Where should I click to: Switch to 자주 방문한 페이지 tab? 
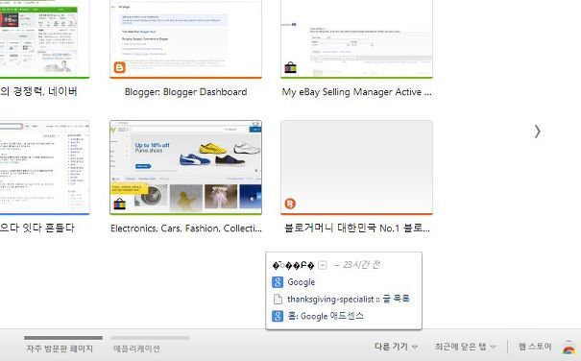coord(60,349)
